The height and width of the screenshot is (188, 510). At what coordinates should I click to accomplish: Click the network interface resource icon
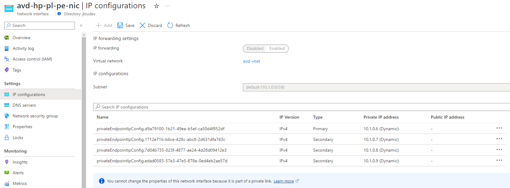[9, 9]
